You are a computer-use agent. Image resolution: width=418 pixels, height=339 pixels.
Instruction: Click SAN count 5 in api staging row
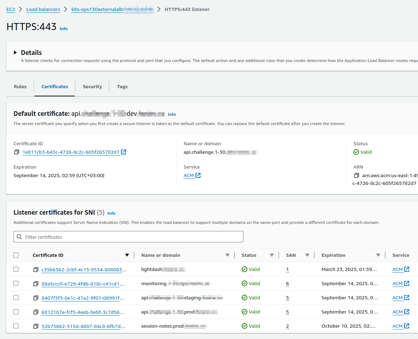(287, 298)
